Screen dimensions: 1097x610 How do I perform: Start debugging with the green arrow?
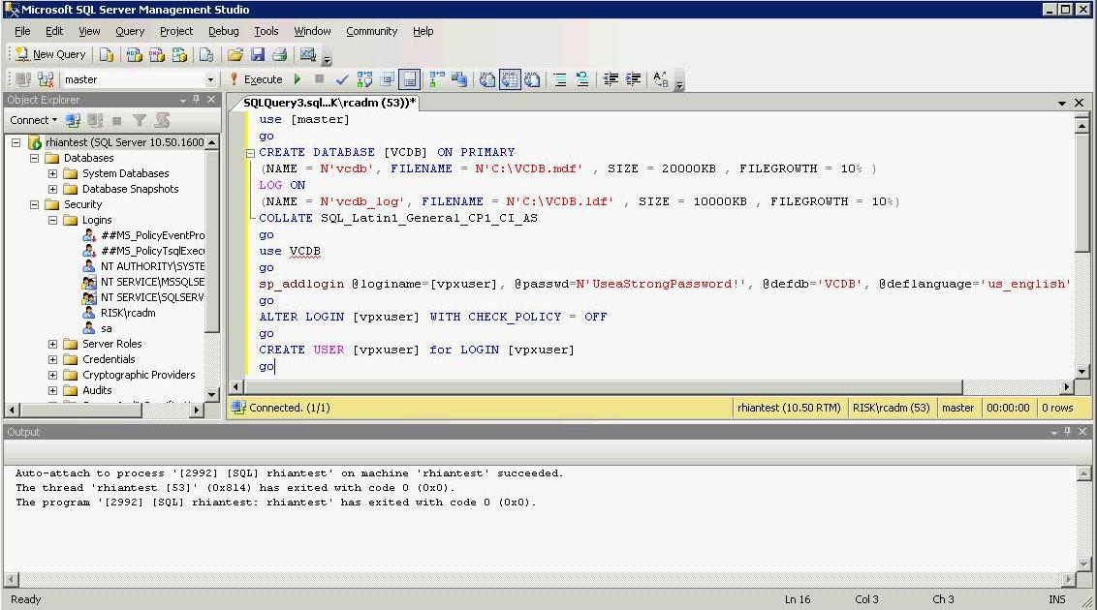click(298, 79)
